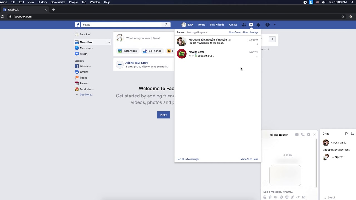Click the Next button
The height and width of the screenshot is (200, 356).
click(x=164, y=115)
